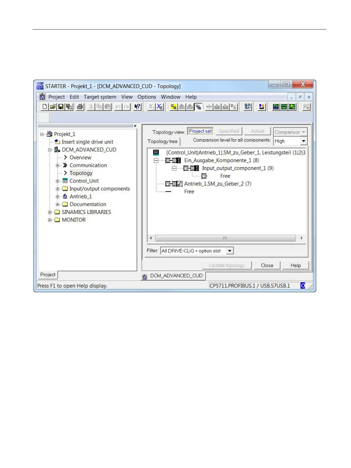Click the New project toolbar icon
This screenshot has width=351, height=468.
tap(45, 107)
